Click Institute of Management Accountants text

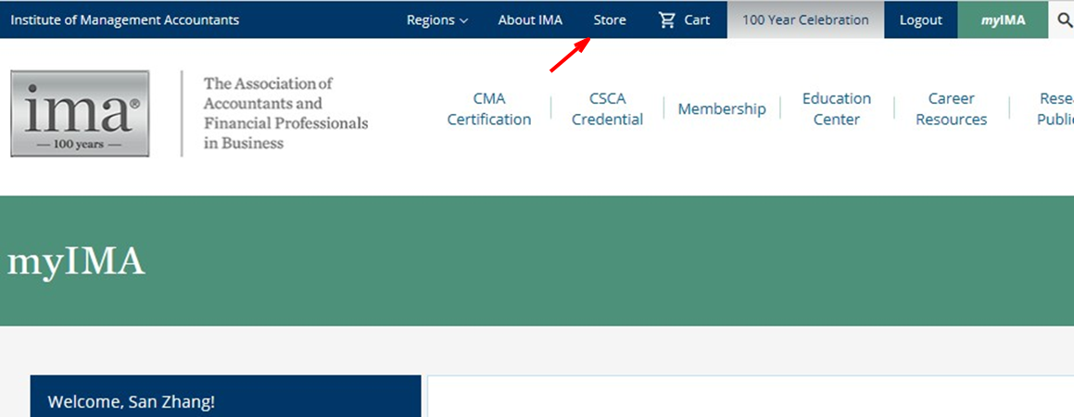125,19
